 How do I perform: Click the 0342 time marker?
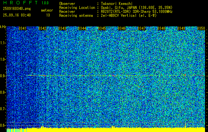coord(42,28)
